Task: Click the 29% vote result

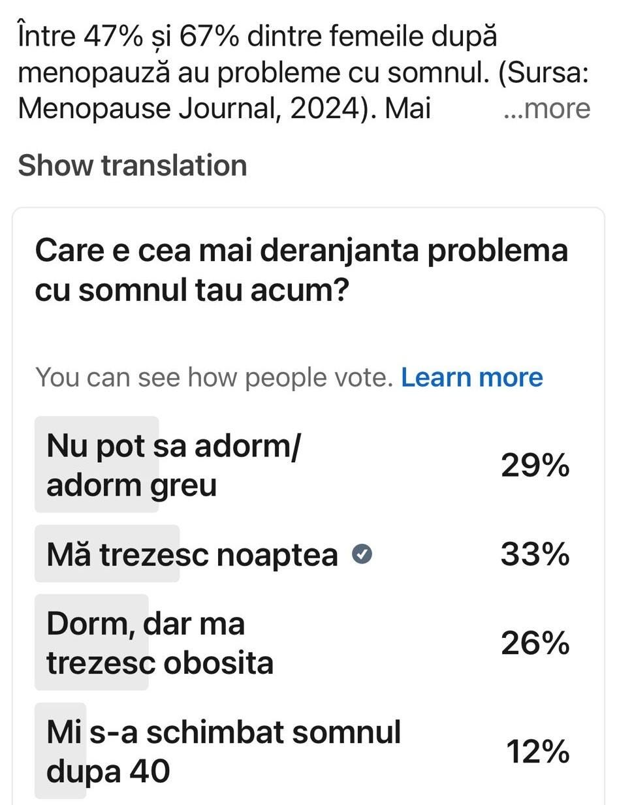Action: coord(535,466)
